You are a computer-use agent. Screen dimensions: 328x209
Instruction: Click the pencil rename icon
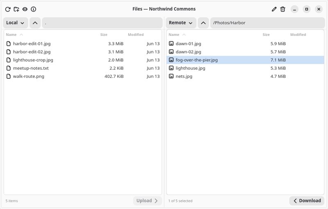click(274, 9)
